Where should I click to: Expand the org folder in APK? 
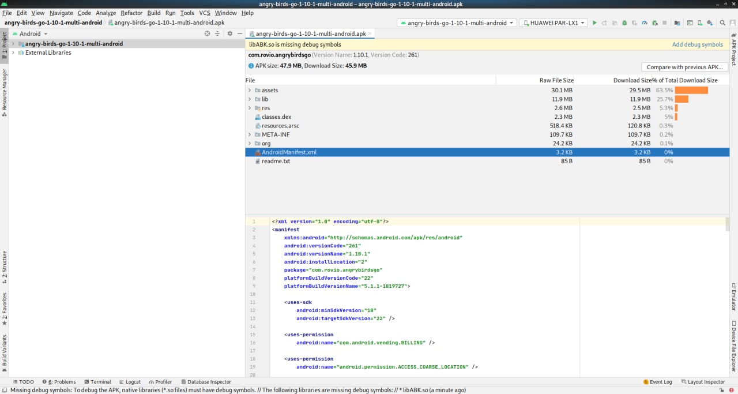pos(250,143)
